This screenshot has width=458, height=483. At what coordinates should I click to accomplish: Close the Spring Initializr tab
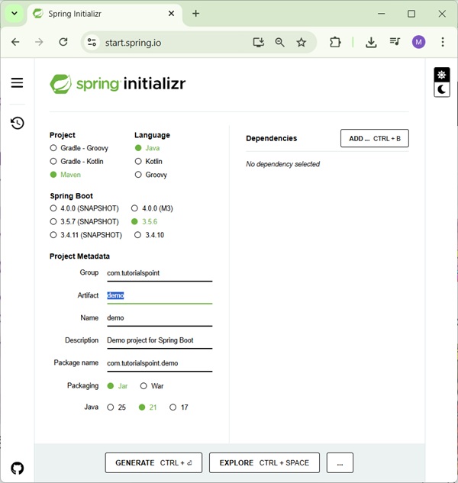click(171, 14)
